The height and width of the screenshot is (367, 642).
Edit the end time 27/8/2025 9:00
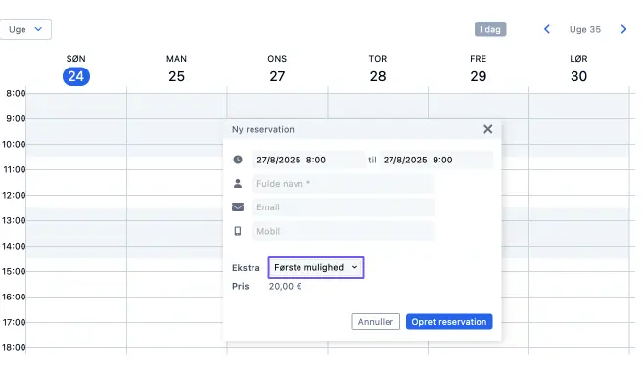436,161
